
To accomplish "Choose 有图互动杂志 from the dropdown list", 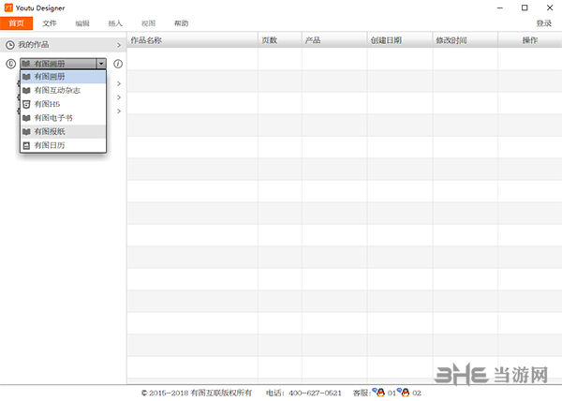I will 63,90.
